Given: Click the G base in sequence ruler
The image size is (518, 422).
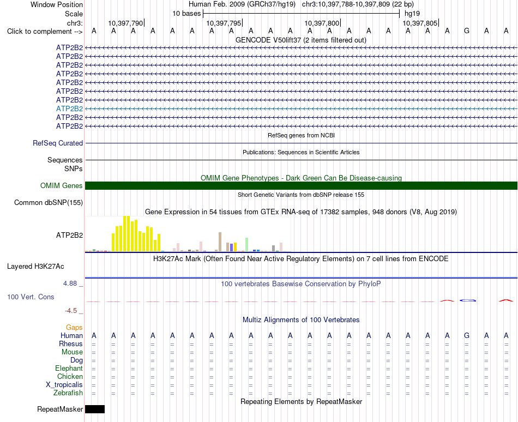Looking at the screenshot, I should point(466,31).
